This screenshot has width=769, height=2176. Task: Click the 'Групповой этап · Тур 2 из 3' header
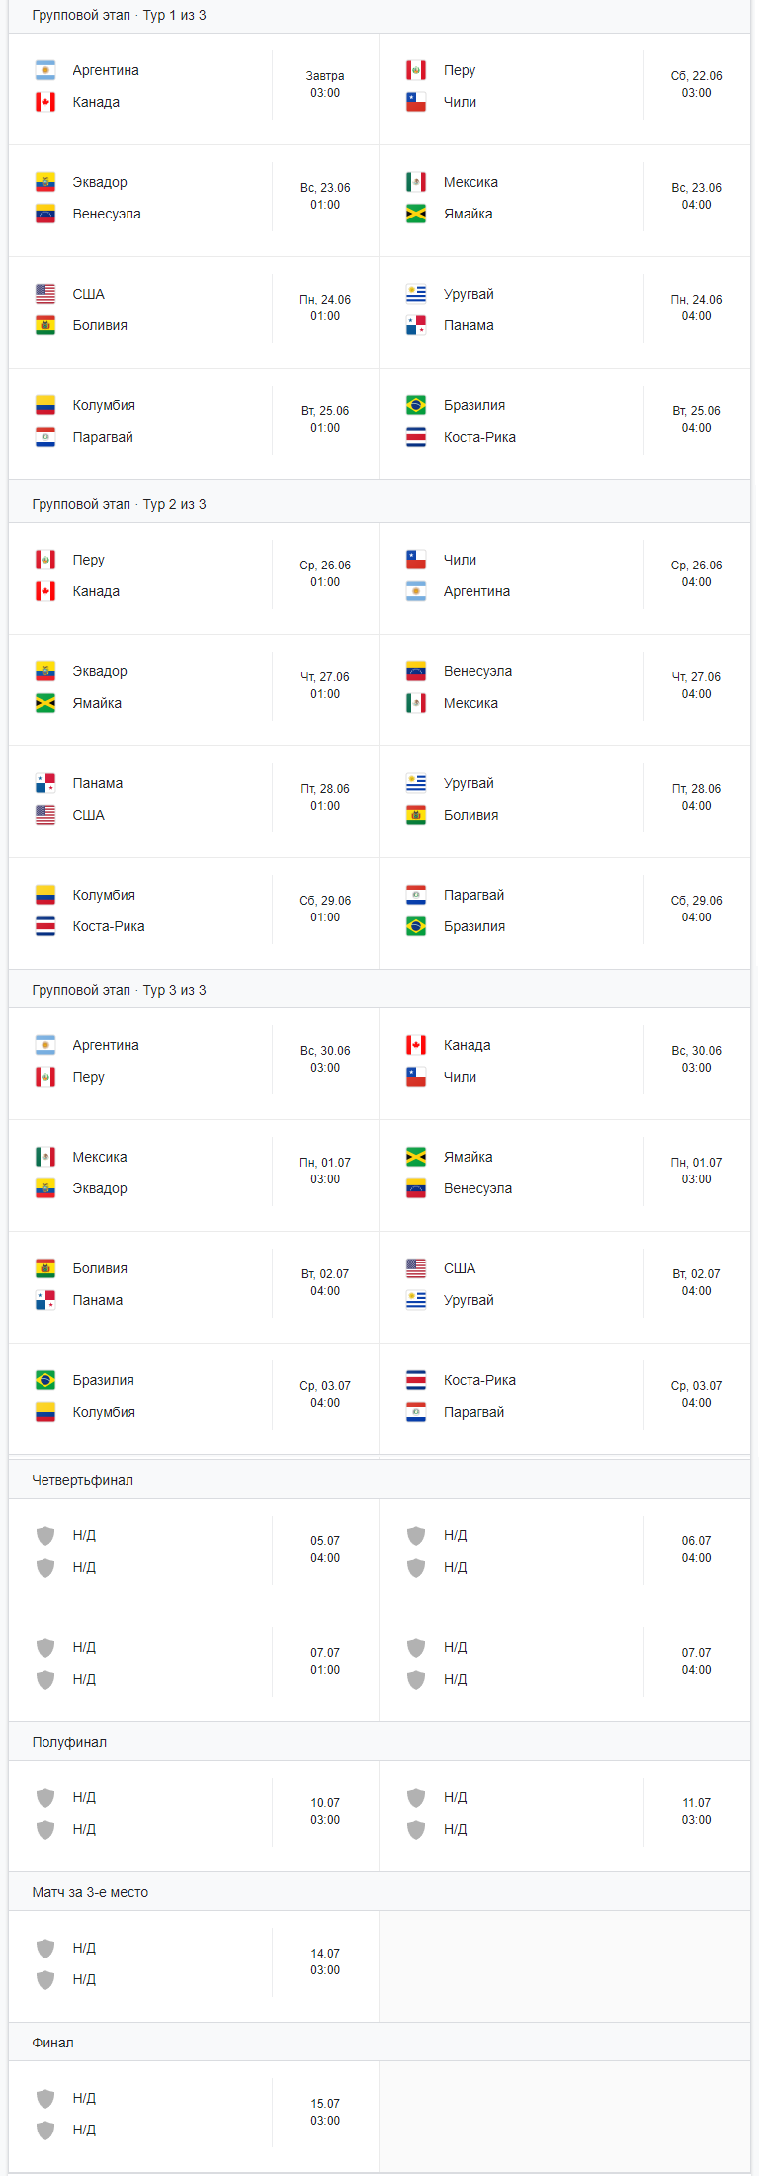pyautogui.click(x=120, y=504)
